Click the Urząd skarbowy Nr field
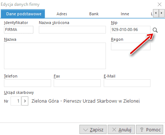165x135 pixels. point(16,101)
